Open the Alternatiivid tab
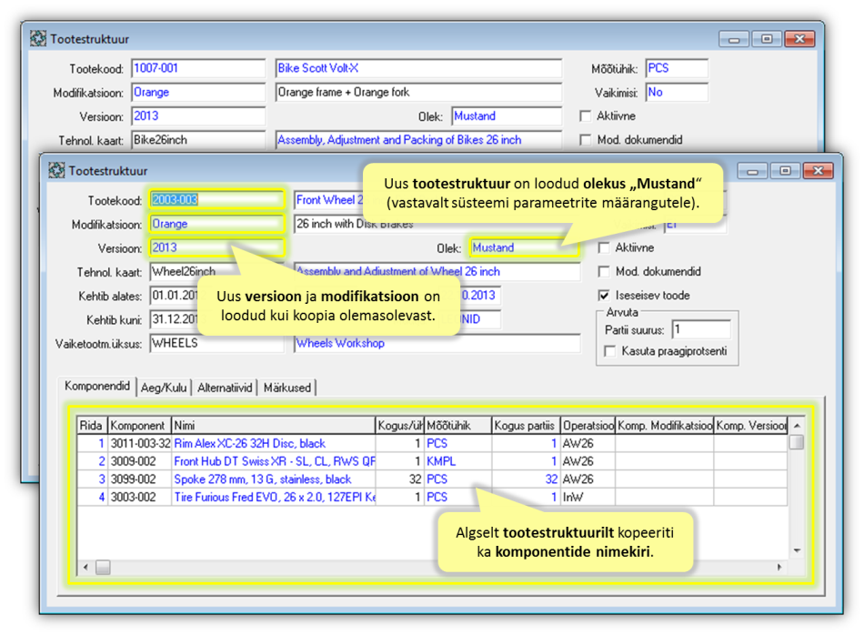864x635 pixels. tap(225, 388)
